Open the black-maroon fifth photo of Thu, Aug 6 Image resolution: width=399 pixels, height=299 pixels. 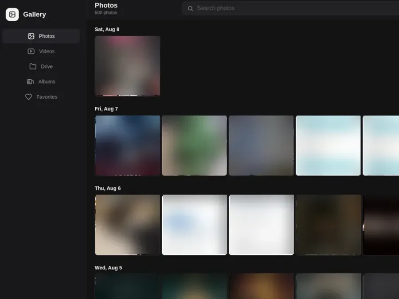381,225
